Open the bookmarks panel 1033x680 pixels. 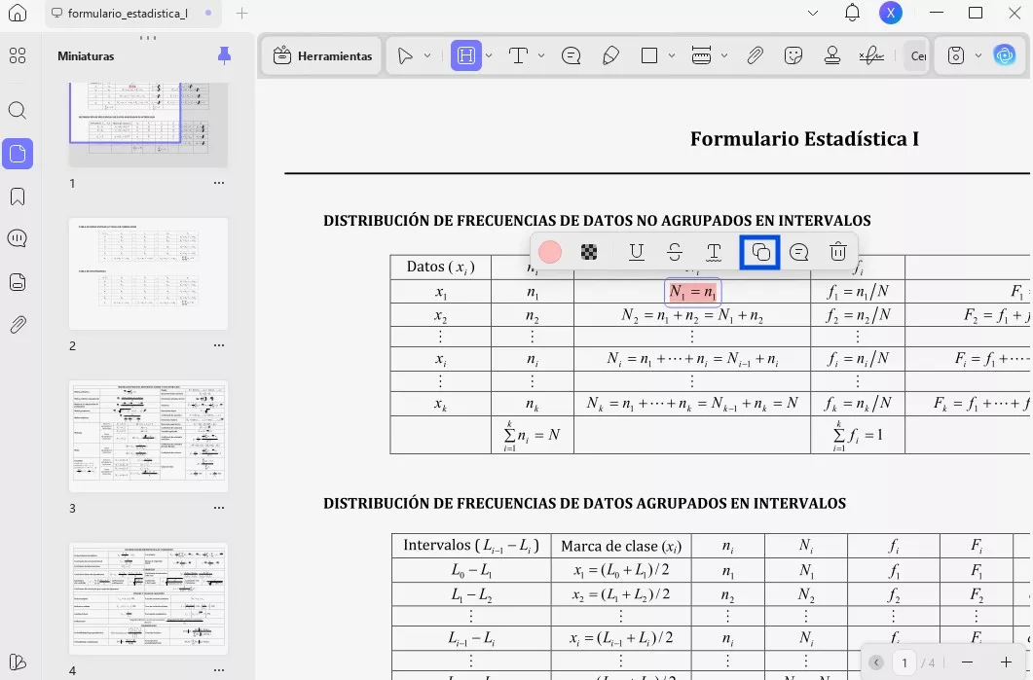[x=18, y=197]
